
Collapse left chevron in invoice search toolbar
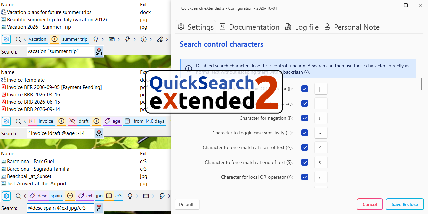(x=25, y=121)
